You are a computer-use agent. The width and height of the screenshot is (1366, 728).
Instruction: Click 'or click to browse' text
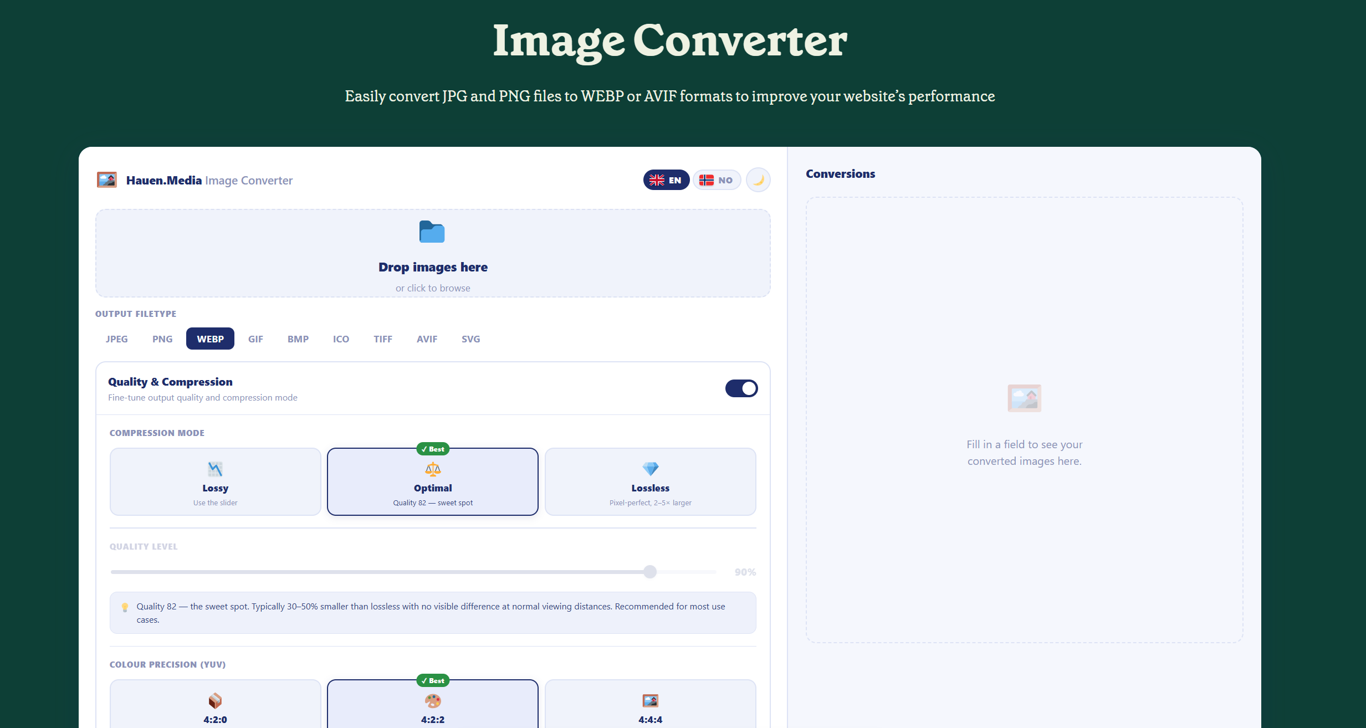pos(433,288)
